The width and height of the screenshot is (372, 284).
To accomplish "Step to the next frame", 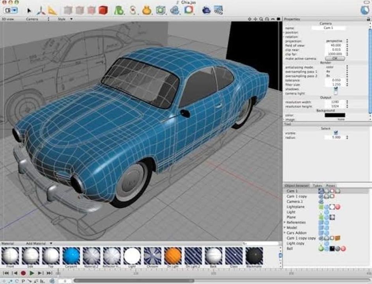I will point(40,273).
